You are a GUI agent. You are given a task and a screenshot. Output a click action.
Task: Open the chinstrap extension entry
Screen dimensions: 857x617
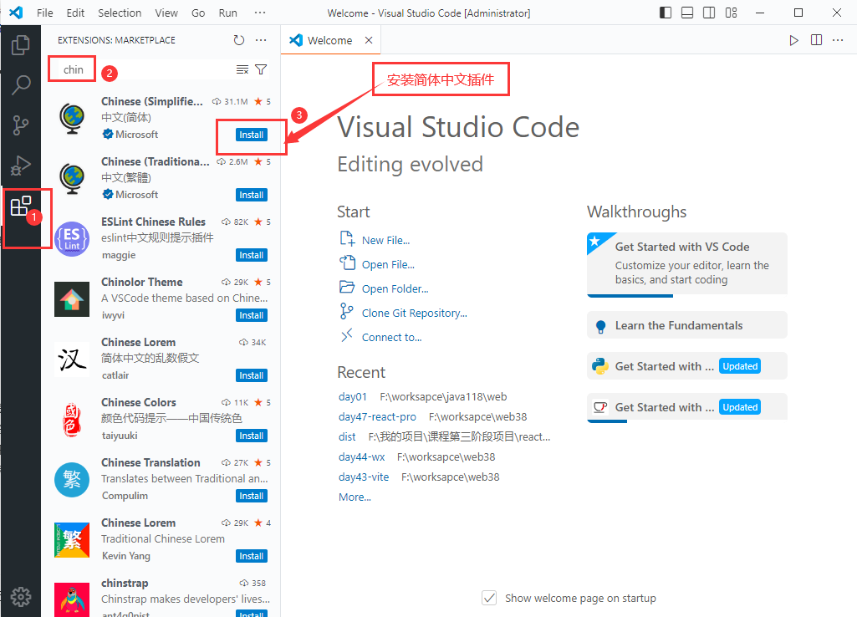(161, 596)
